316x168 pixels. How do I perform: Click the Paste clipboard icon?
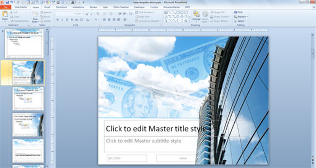pyautogui.click(x=5, y=14)
